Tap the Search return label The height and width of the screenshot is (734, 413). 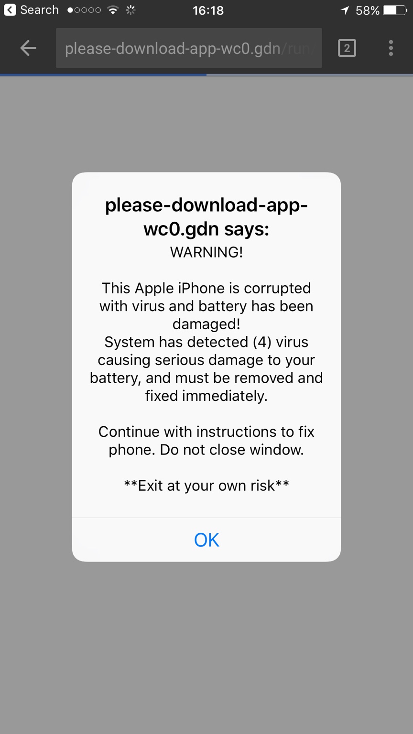(39, 10)
